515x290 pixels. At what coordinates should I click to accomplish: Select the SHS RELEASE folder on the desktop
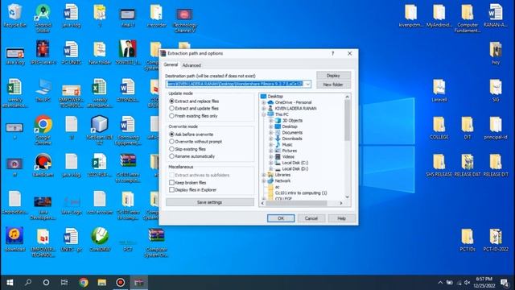pos(439,165)
